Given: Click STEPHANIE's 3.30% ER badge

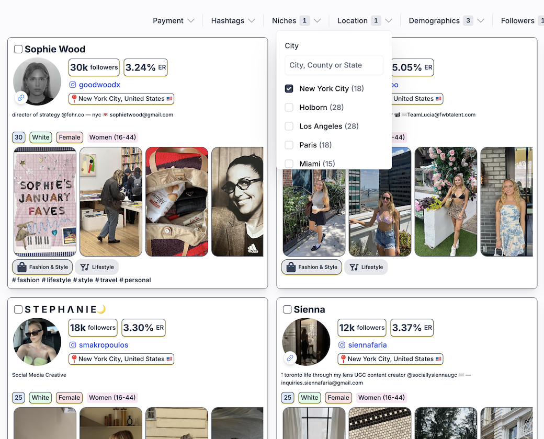Looking at the screenshot, I should [144, 328].
